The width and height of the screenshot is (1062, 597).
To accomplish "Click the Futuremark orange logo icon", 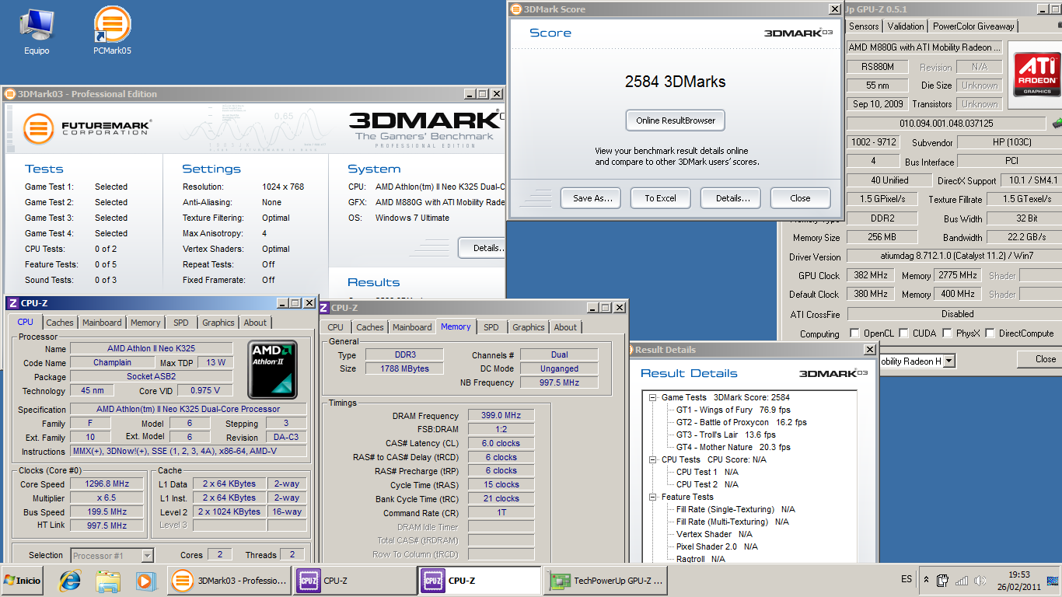I will pyautogui.click(x=38, y=129).
